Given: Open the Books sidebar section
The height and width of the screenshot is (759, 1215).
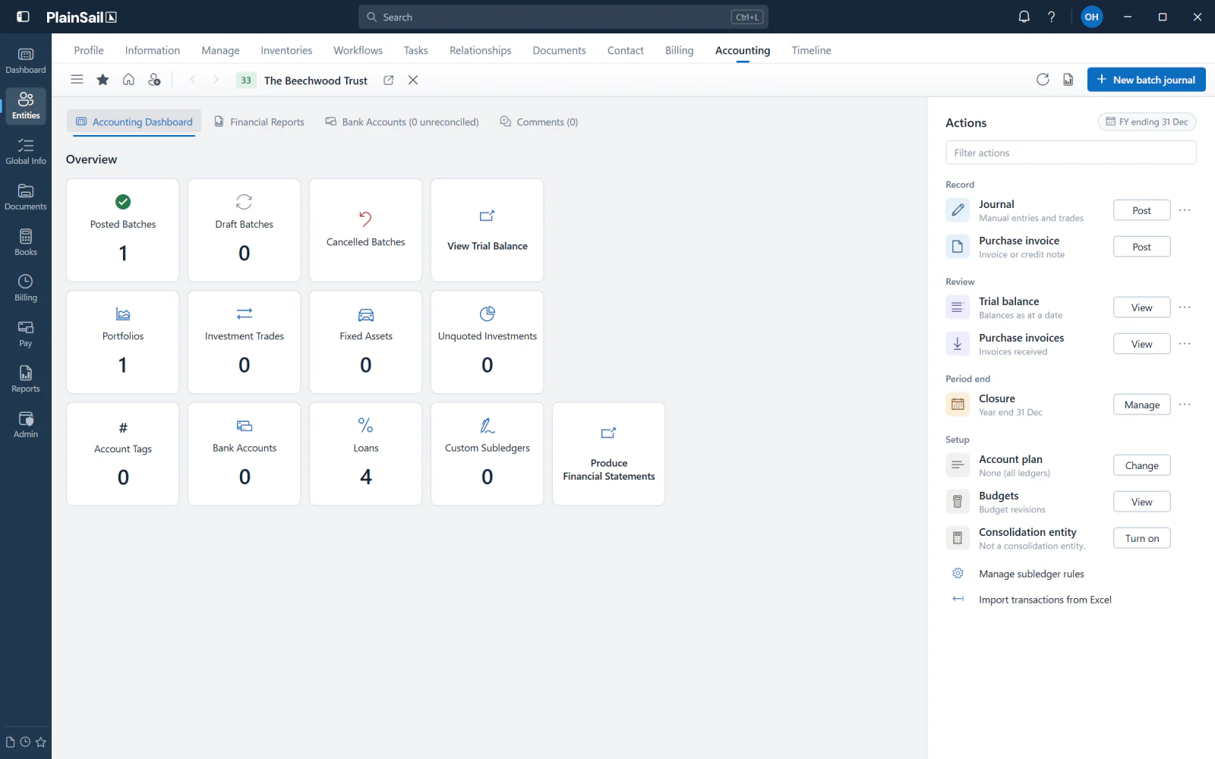Looking at the screenshot, I should [26, 243].
